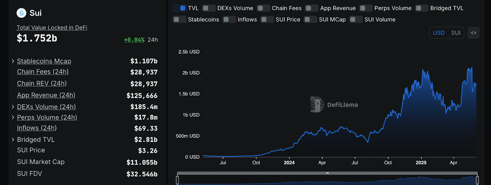This screenshot has height=185, width=491.
Task: Expand the Bridged TVL row chevron
Action: point(13,139)
